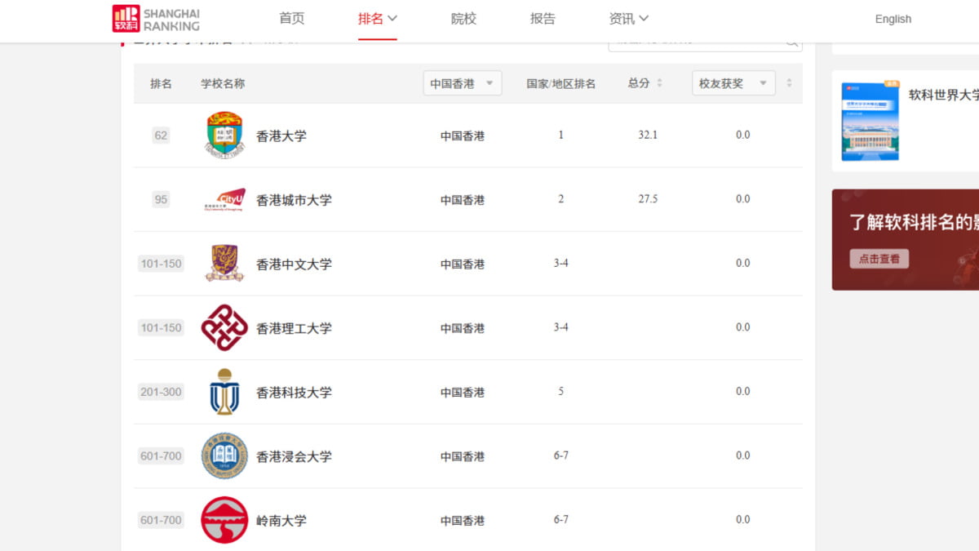The width and height of the screenshot is (979, 551).
Task: Open the 香港浸会大学 link
Action: pos(294,456)
